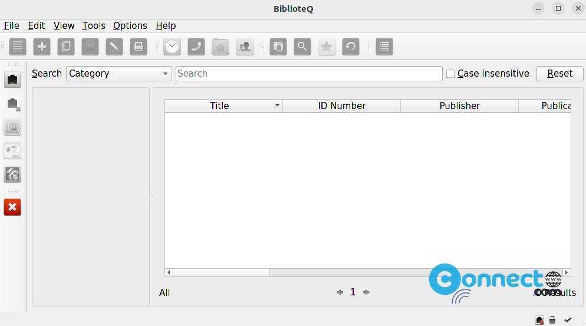Click the check mark status bar icon
Screen dimensions: 586x326
[568, 320]
